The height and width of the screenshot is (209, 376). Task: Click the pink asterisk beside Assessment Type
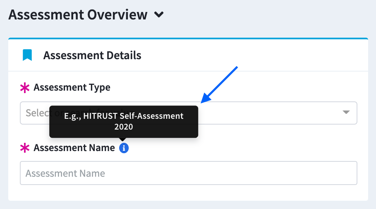pyautogui.click(x=25, y=88)
